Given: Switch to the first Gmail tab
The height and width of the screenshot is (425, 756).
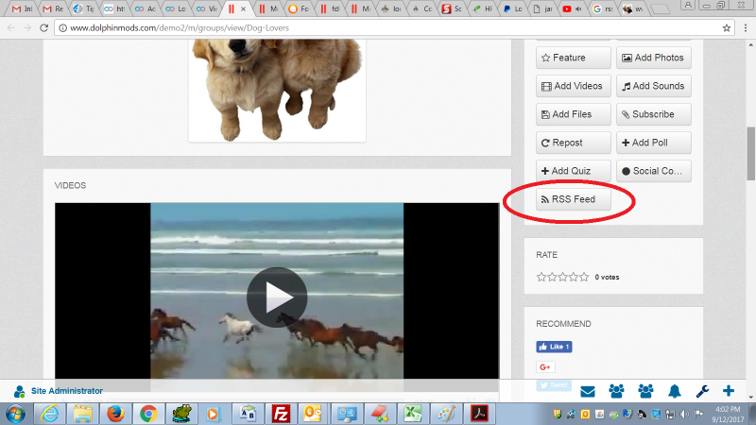Looking at the screenshot, I should pyautogui.click(x=22, y=8).
